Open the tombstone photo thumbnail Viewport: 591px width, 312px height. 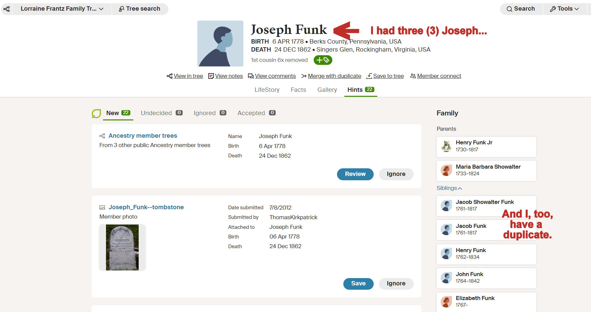click(x=122, y=247)
